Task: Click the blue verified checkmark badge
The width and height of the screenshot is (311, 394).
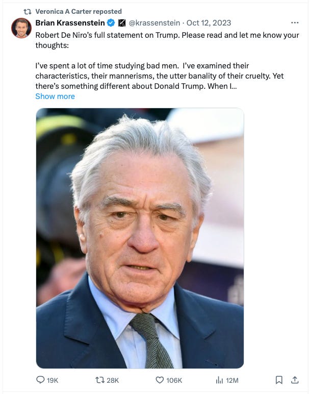Action: [x=111, y=23]
